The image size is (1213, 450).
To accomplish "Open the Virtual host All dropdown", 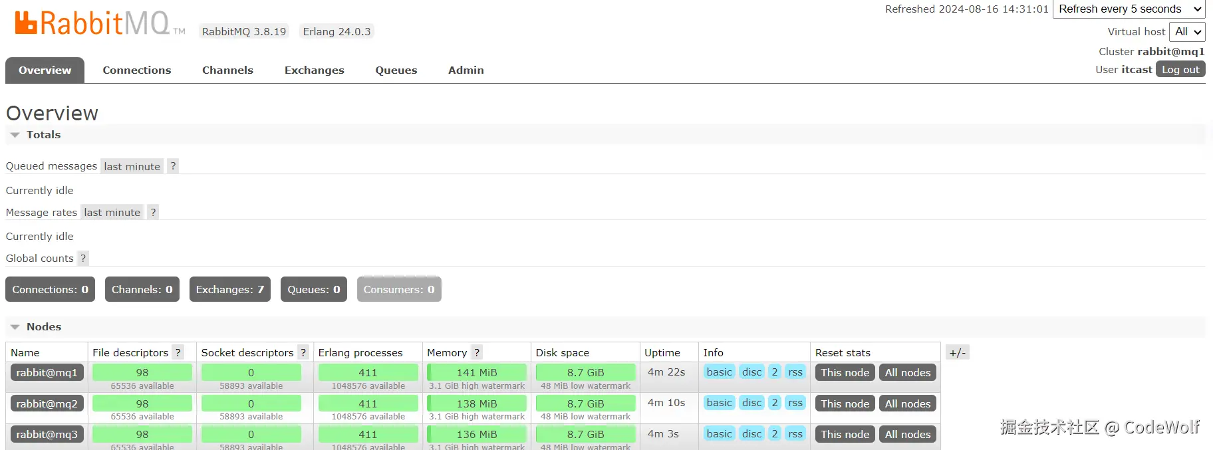I will [1187, 31].
